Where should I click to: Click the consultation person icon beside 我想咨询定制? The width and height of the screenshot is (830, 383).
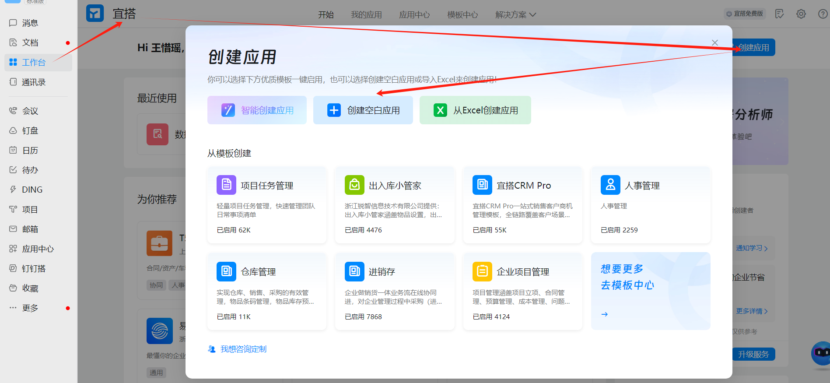pyautogui.click(x=212, y=349)
